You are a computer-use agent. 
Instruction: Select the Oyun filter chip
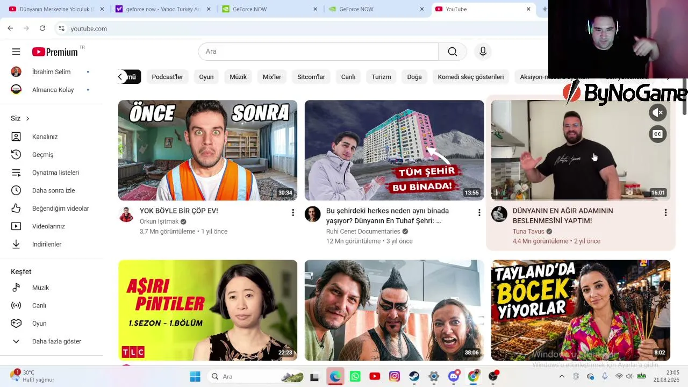pos(206,77)
